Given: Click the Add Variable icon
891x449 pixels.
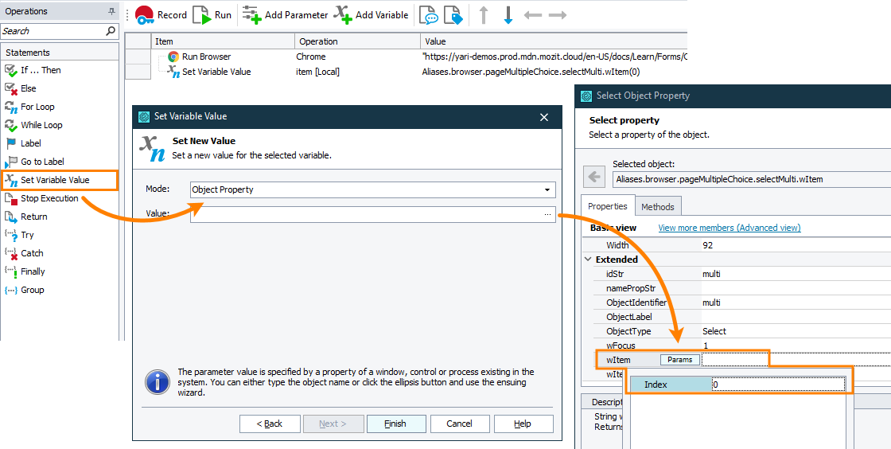Looking at the screenshot, I should pyautogui.click(x=342, y=14).
